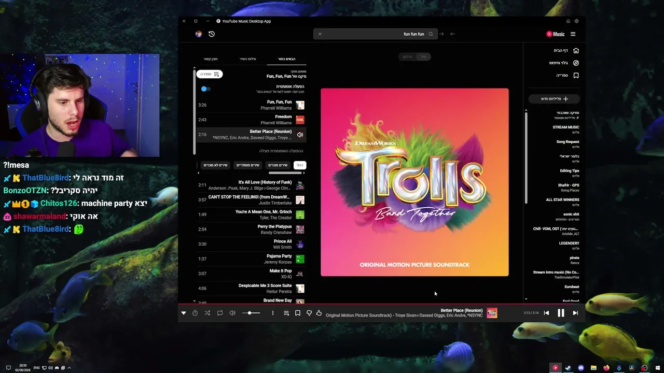
Task: Open Steam from the taskbar
Action: click(568, 368)
